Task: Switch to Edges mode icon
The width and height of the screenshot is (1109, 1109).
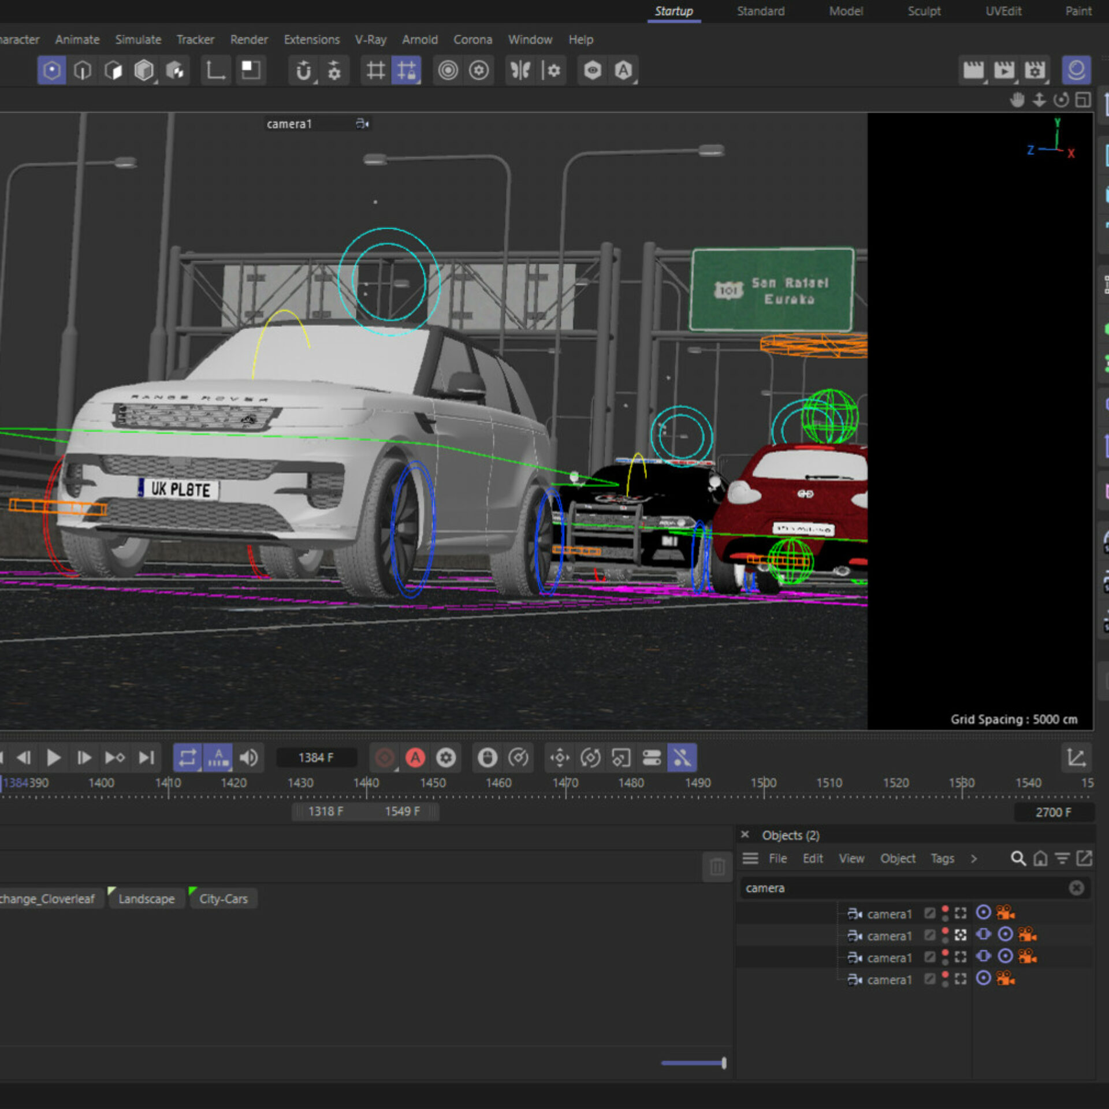Action: click(83, 70)
